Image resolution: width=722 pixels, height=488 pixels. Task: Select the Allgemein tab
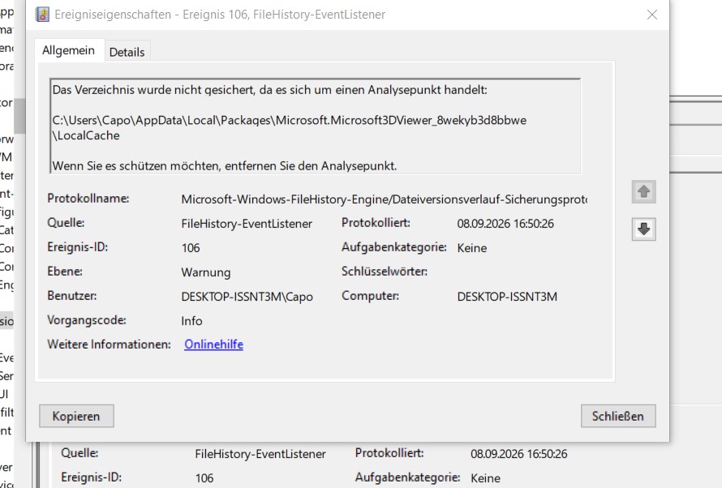click(x=69, y=50)
